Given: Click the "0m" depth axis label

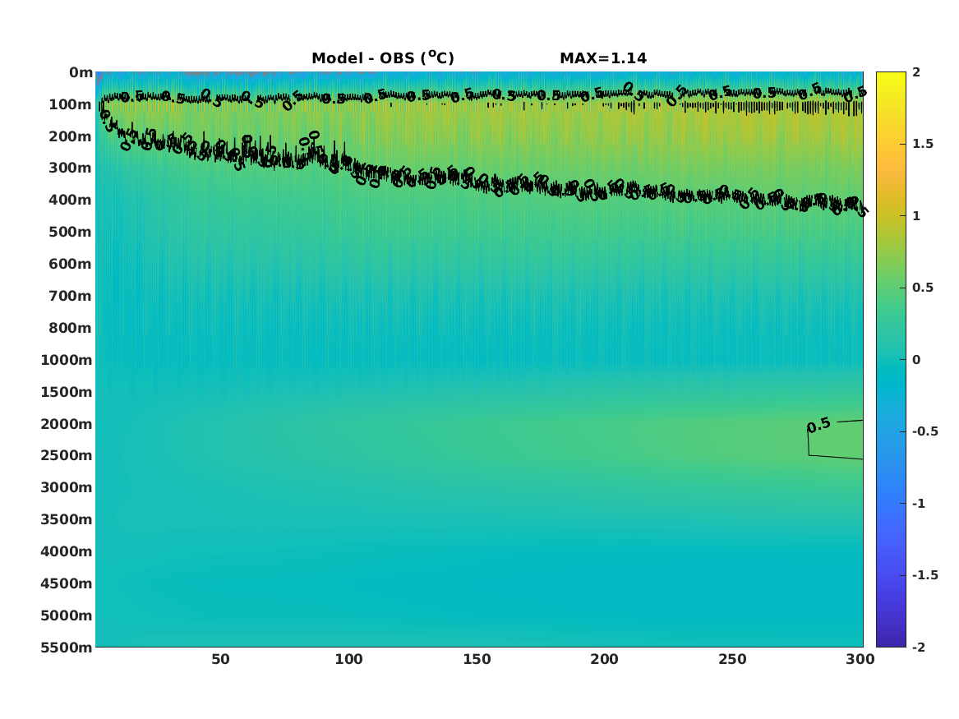Looking at the screenshot, I should (x=81, y=73).
